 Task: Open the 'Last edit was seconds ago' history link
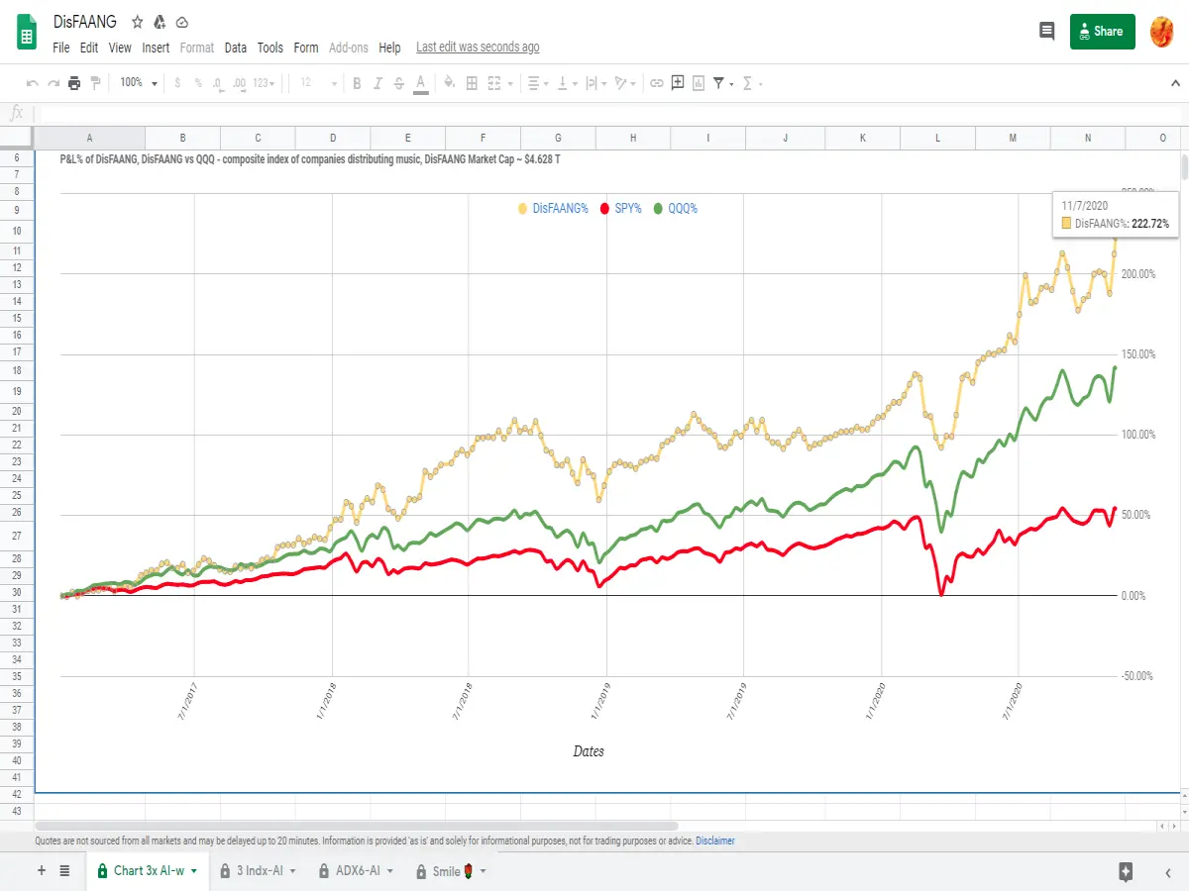pos(478,48)
